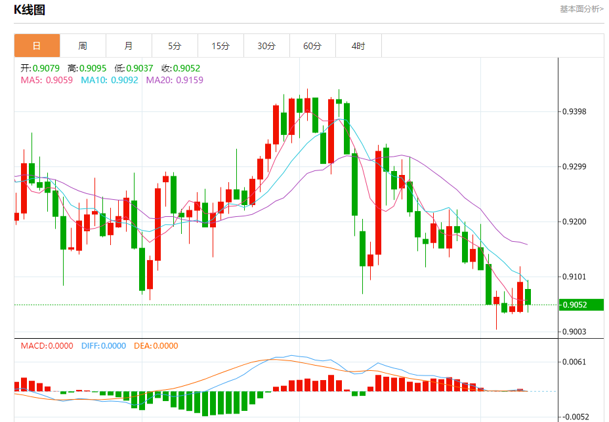
Task: Click the K线图 heading
Action: click(30, 10)
